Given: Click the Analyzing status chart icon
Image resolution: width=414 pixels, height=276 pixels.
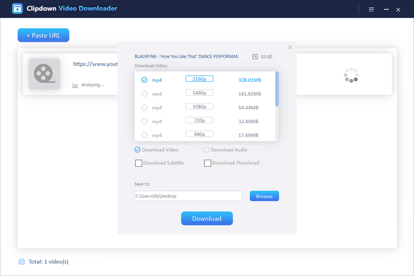Looking at the screenshot, I should click(x=75, y=85).
